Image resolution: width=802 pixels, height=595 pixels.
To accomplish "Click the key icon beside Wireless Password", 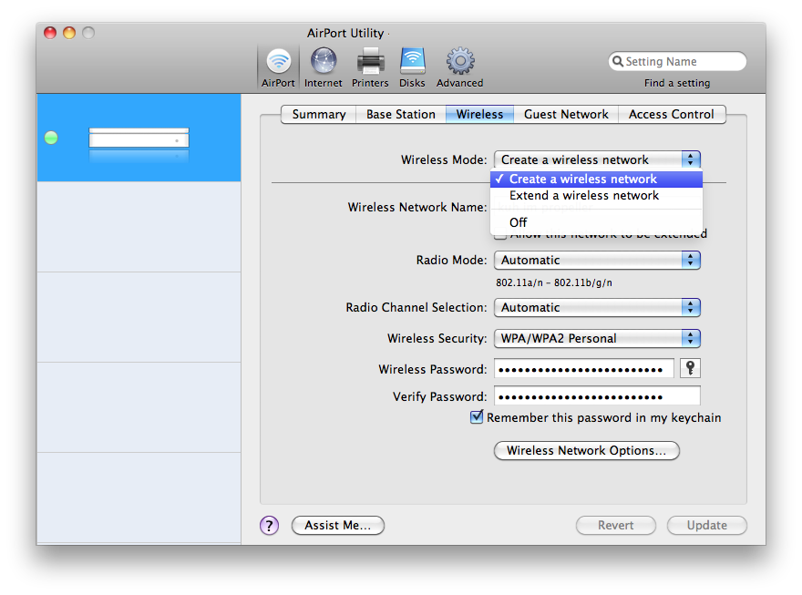I will point(690,368).
